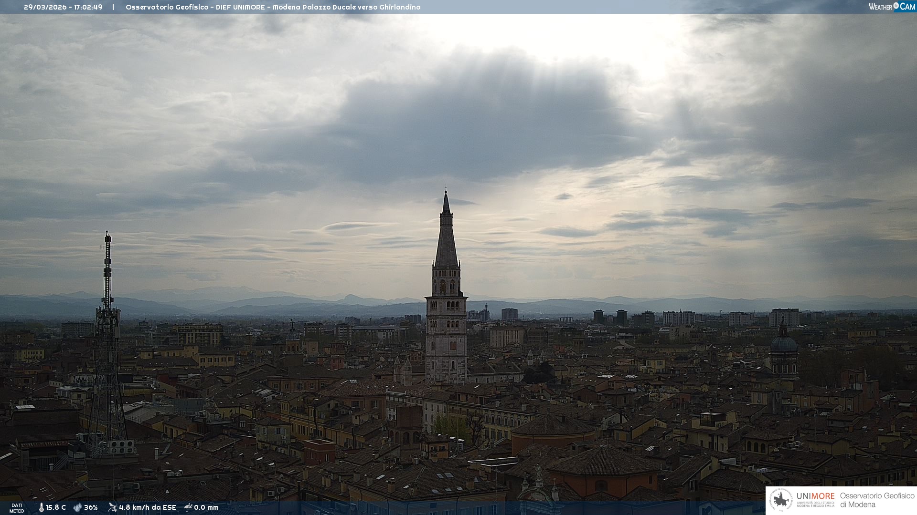Click the Osservatorio Geofisico DIEF UNIMORE title
This screenshot has height=515, width=917.
point(195,7)
